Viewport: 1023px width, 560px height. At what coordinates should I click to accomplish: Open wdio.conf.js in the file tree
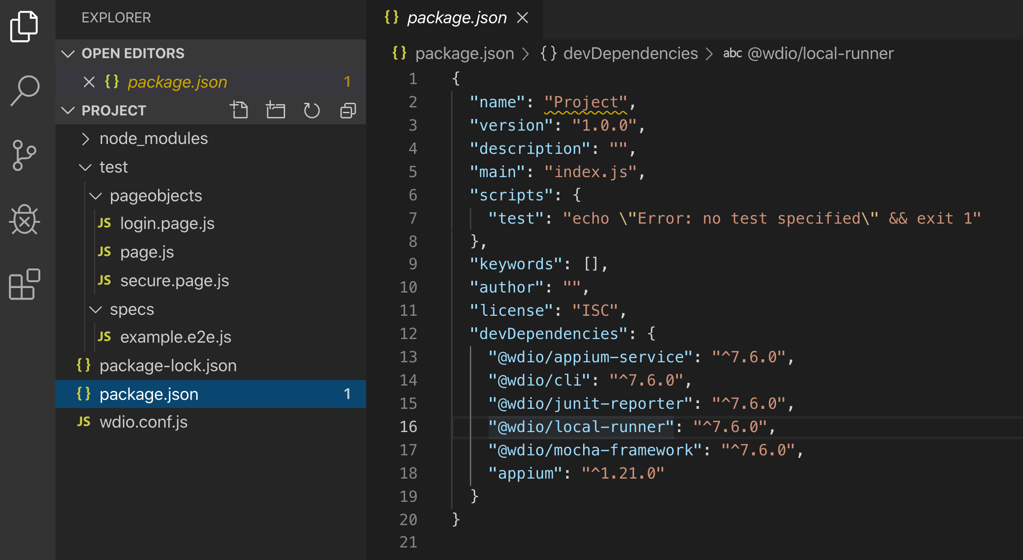pos(143,422)
